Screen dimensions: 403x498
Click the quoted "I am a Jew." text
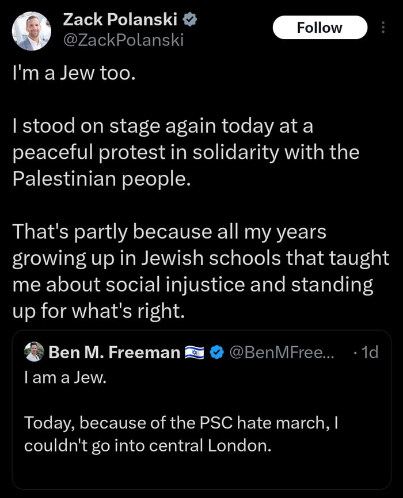(64, 379)
